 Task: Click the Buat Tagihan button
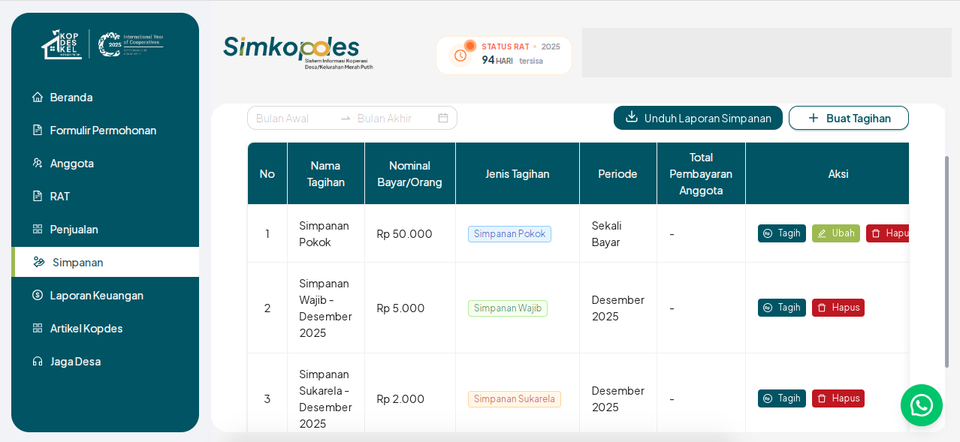pos(848,118)
